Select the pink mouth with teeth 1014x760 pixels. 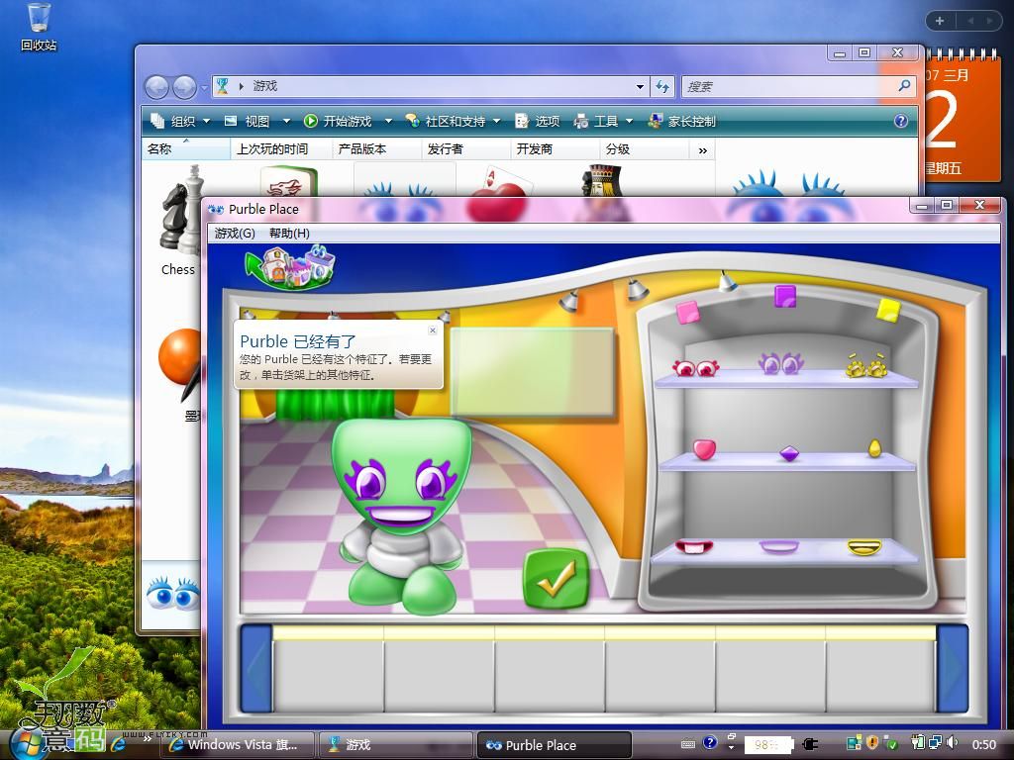[694, 546]
